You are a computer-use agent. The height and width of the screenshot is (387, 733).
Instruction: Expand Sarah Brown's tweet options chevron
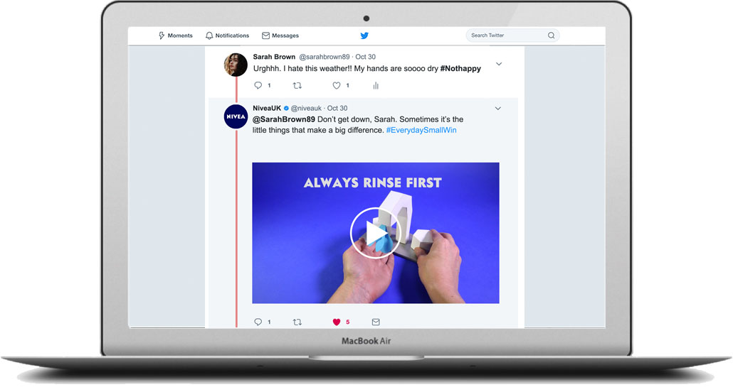tap(499, 64)
